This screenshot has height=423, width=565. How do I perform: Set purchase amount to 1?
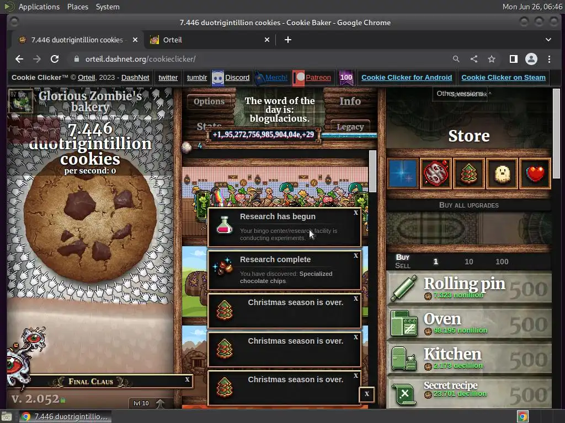click(x=436, y=262)
